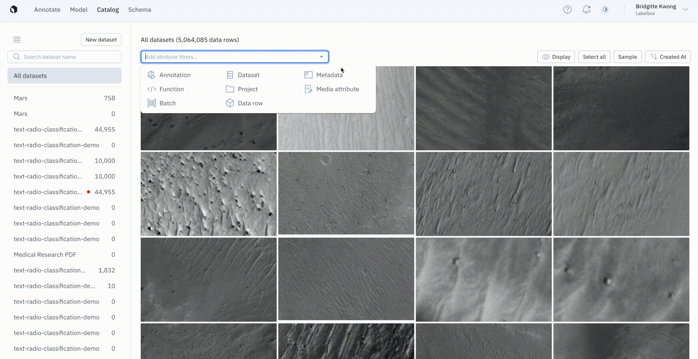Open the dataset with 1,832 rows
The height and width of the screenshot is (359, 698).
click(x=64, y=270)
